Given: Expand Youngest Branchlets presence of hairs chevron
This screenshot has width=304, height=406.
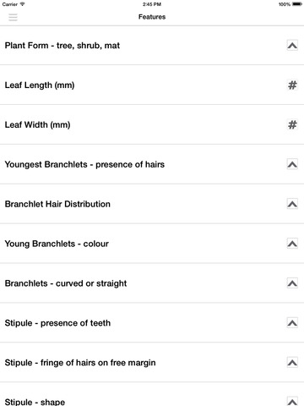Looking at the screenshot, I should click(292, 164).
